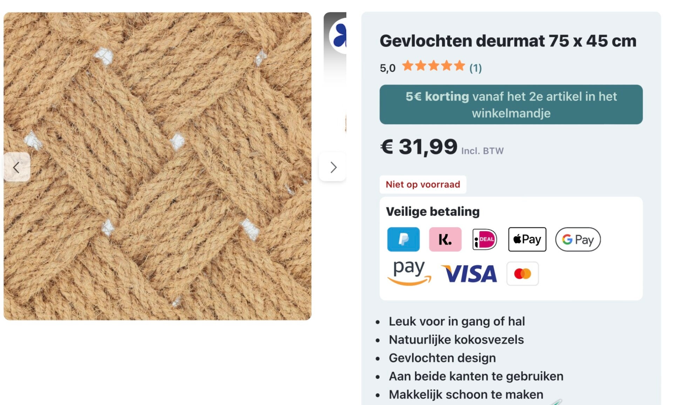The width and height of the screenshot is (673, 405).
Task: Click the five-star rating
Action: click(434, 66)
